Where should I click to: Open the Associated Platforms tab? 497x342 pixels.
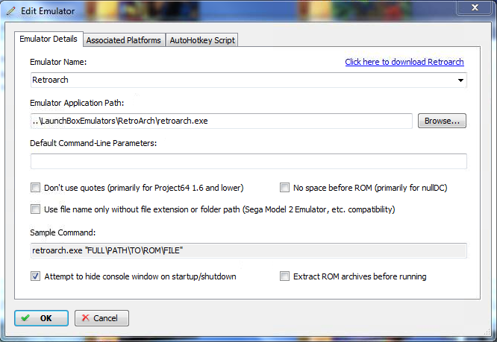124,40
